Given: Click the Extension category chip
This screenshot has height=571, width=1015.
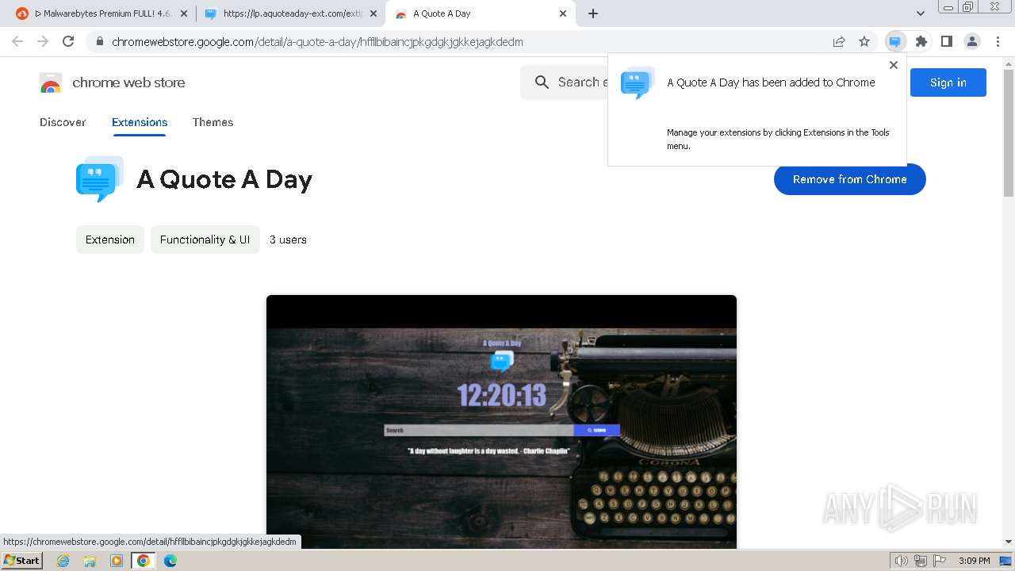Looking at the screenshot, I should (110, 240).
